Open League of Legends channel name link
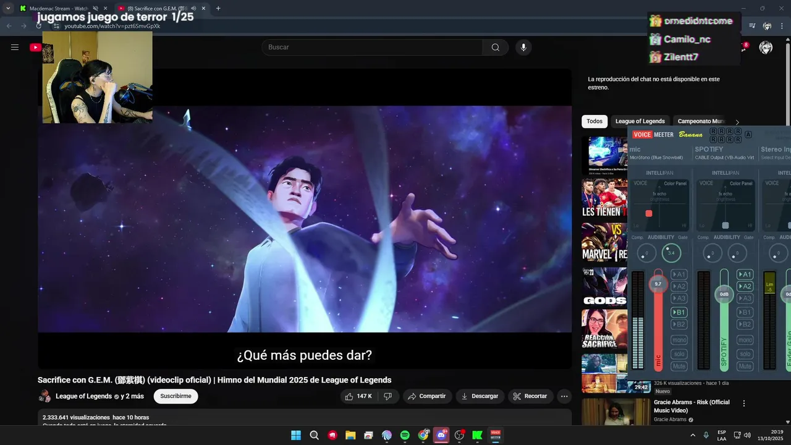This screenshot has height=445, width=791. (x=83, y=396)
